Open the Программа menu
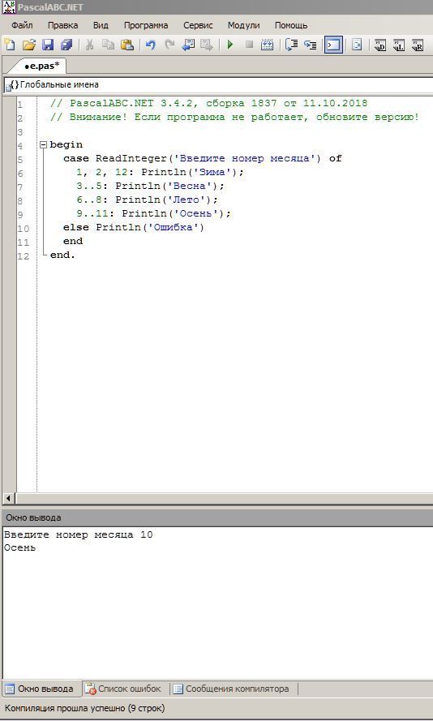 coord(146,25)
